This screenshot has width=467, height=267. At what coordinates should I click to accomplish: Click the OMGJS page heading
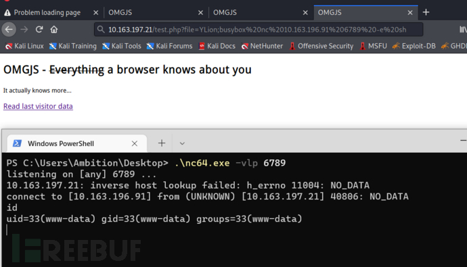coord(127,70)
